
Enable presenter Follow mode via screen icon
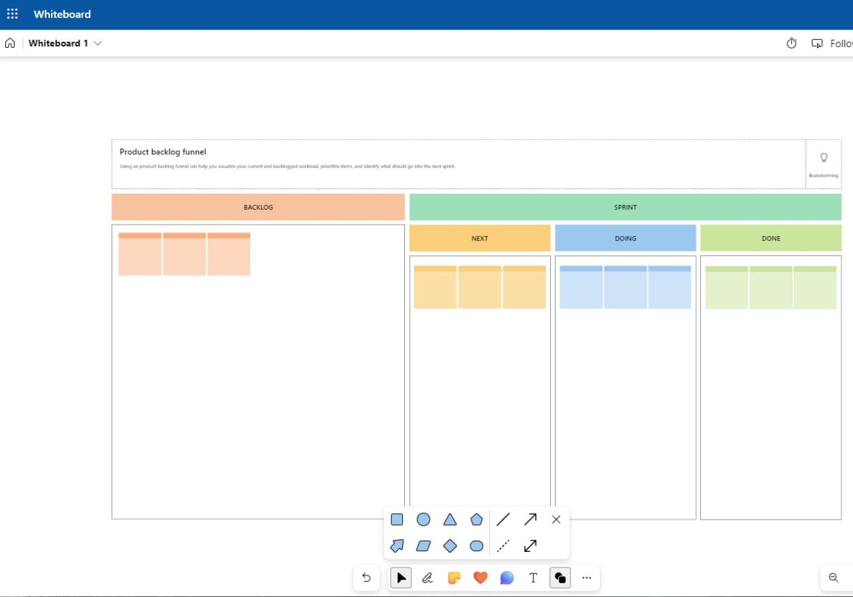817,43
